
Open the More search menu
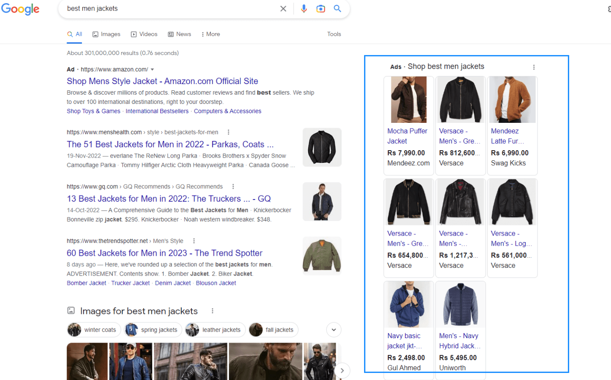pyautogui.click(x=210, y=34)
